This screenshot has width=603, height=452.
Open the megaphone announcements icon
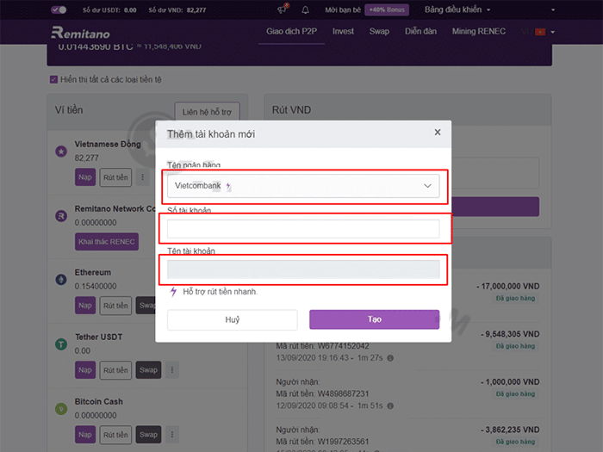283,9
